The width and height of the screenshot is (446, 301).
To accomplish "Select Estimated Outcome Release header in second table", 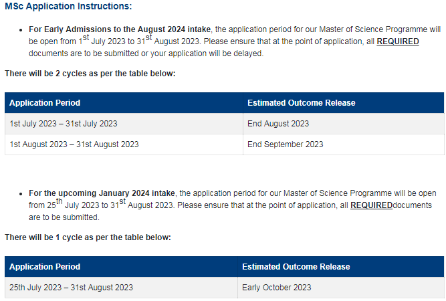I will [296, 267].
